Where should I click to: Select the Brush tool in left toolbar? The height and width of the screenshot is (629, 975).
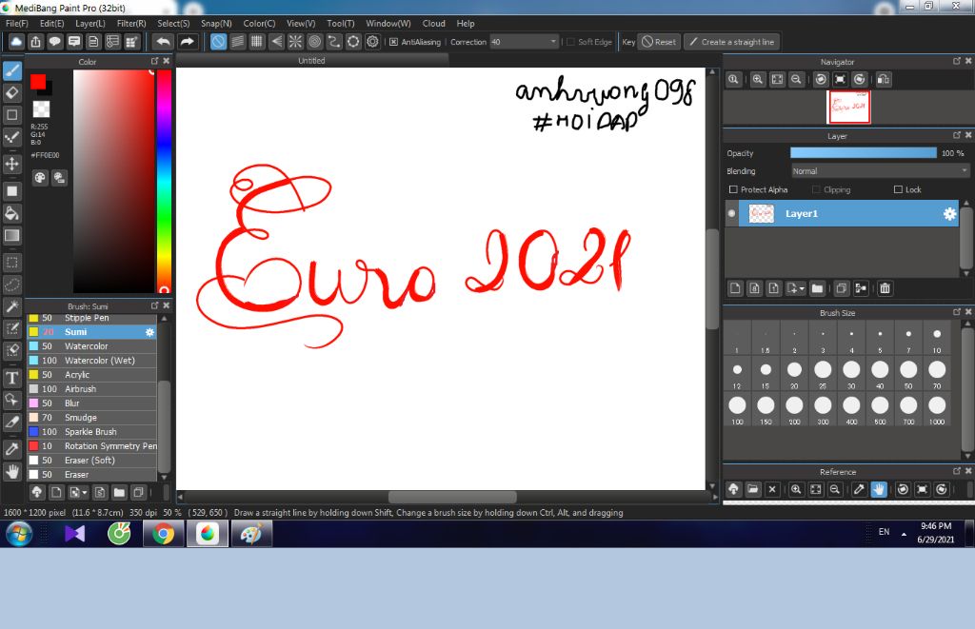pos(11,70)
